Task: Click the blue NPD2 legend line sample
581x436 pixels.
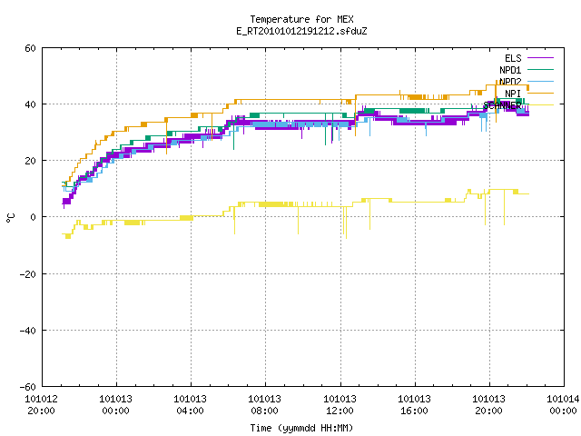Action: (x=540, y=81)
